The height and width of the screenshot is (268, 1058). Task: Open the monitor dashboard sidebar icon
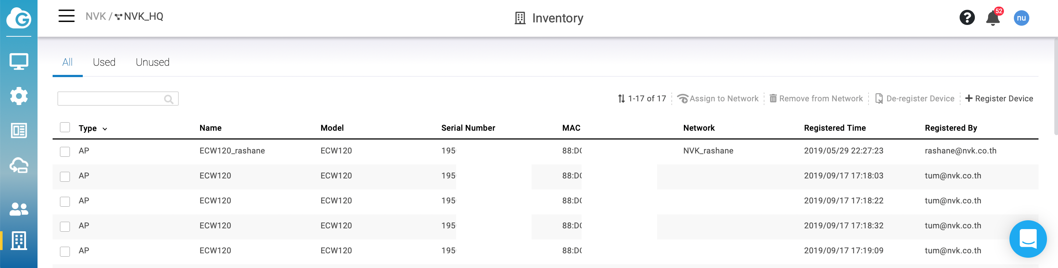(19, 62)
